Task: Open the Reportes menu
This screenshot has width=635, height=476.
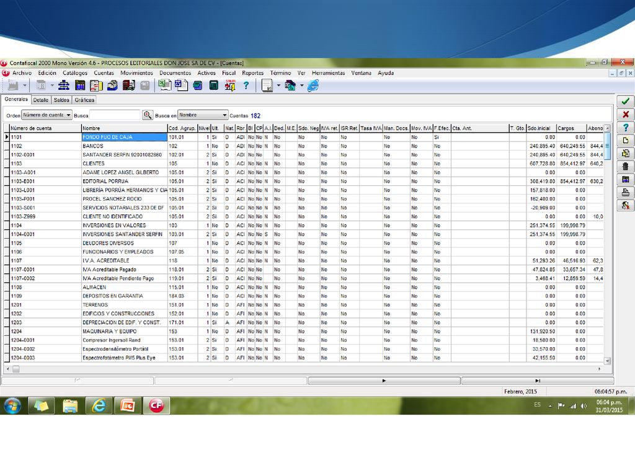Action: coord(253,73)
